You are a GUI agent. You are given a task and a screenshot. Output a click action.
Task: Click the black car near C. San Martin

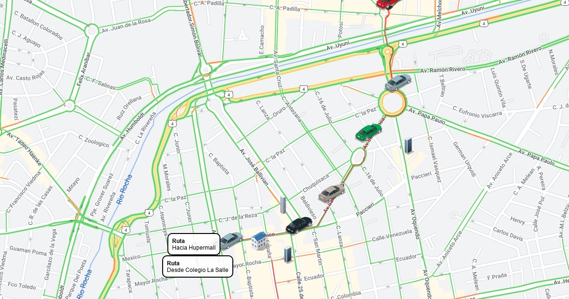[x=299, y=224]
